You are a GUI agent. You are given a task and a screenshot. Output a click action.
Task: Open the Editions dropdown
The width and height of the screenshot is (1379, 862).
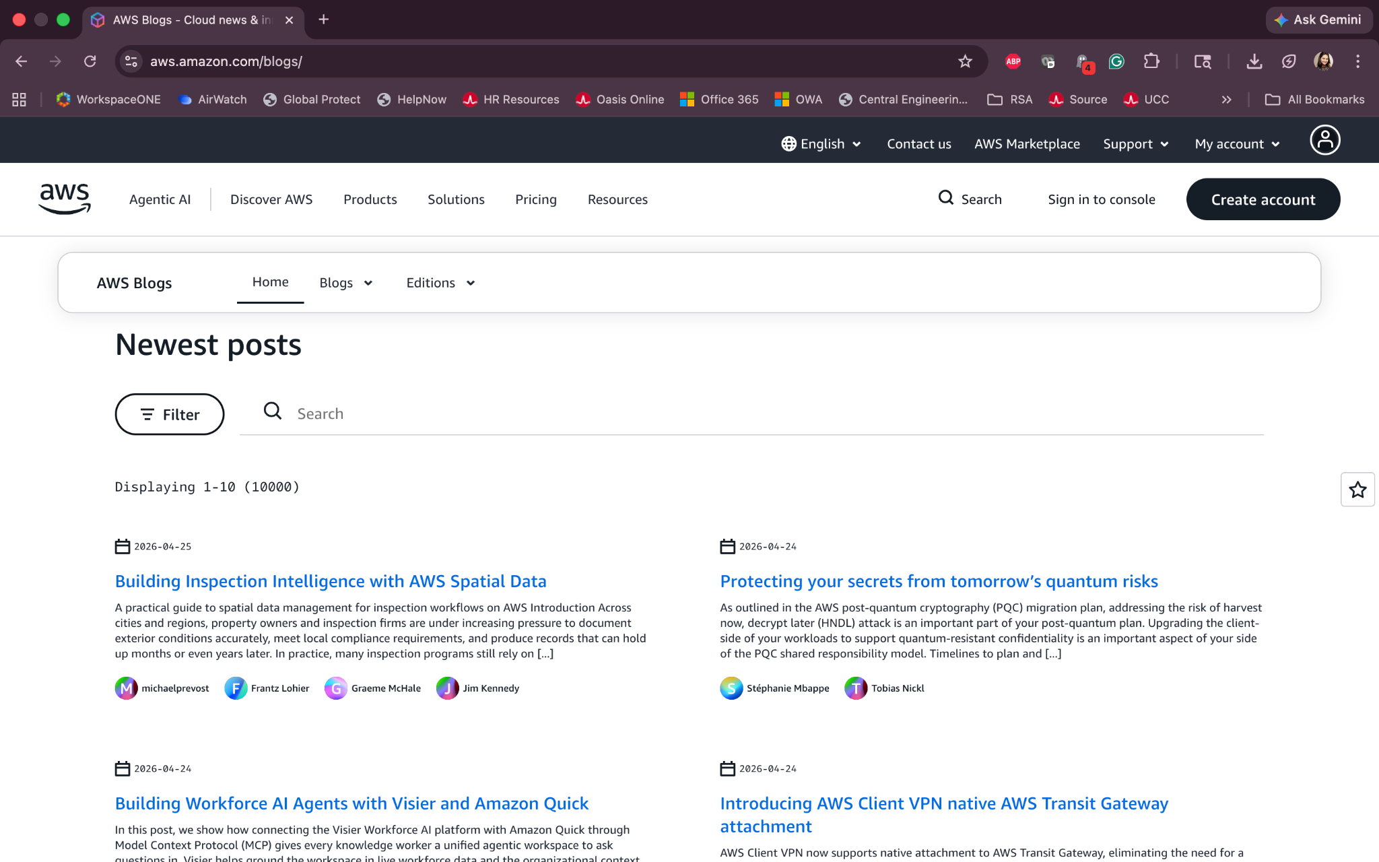pyautogui.click(x=440, y=283)
